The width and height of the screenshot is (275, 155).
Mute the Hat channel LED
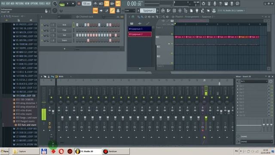click(x=42, y=35)
